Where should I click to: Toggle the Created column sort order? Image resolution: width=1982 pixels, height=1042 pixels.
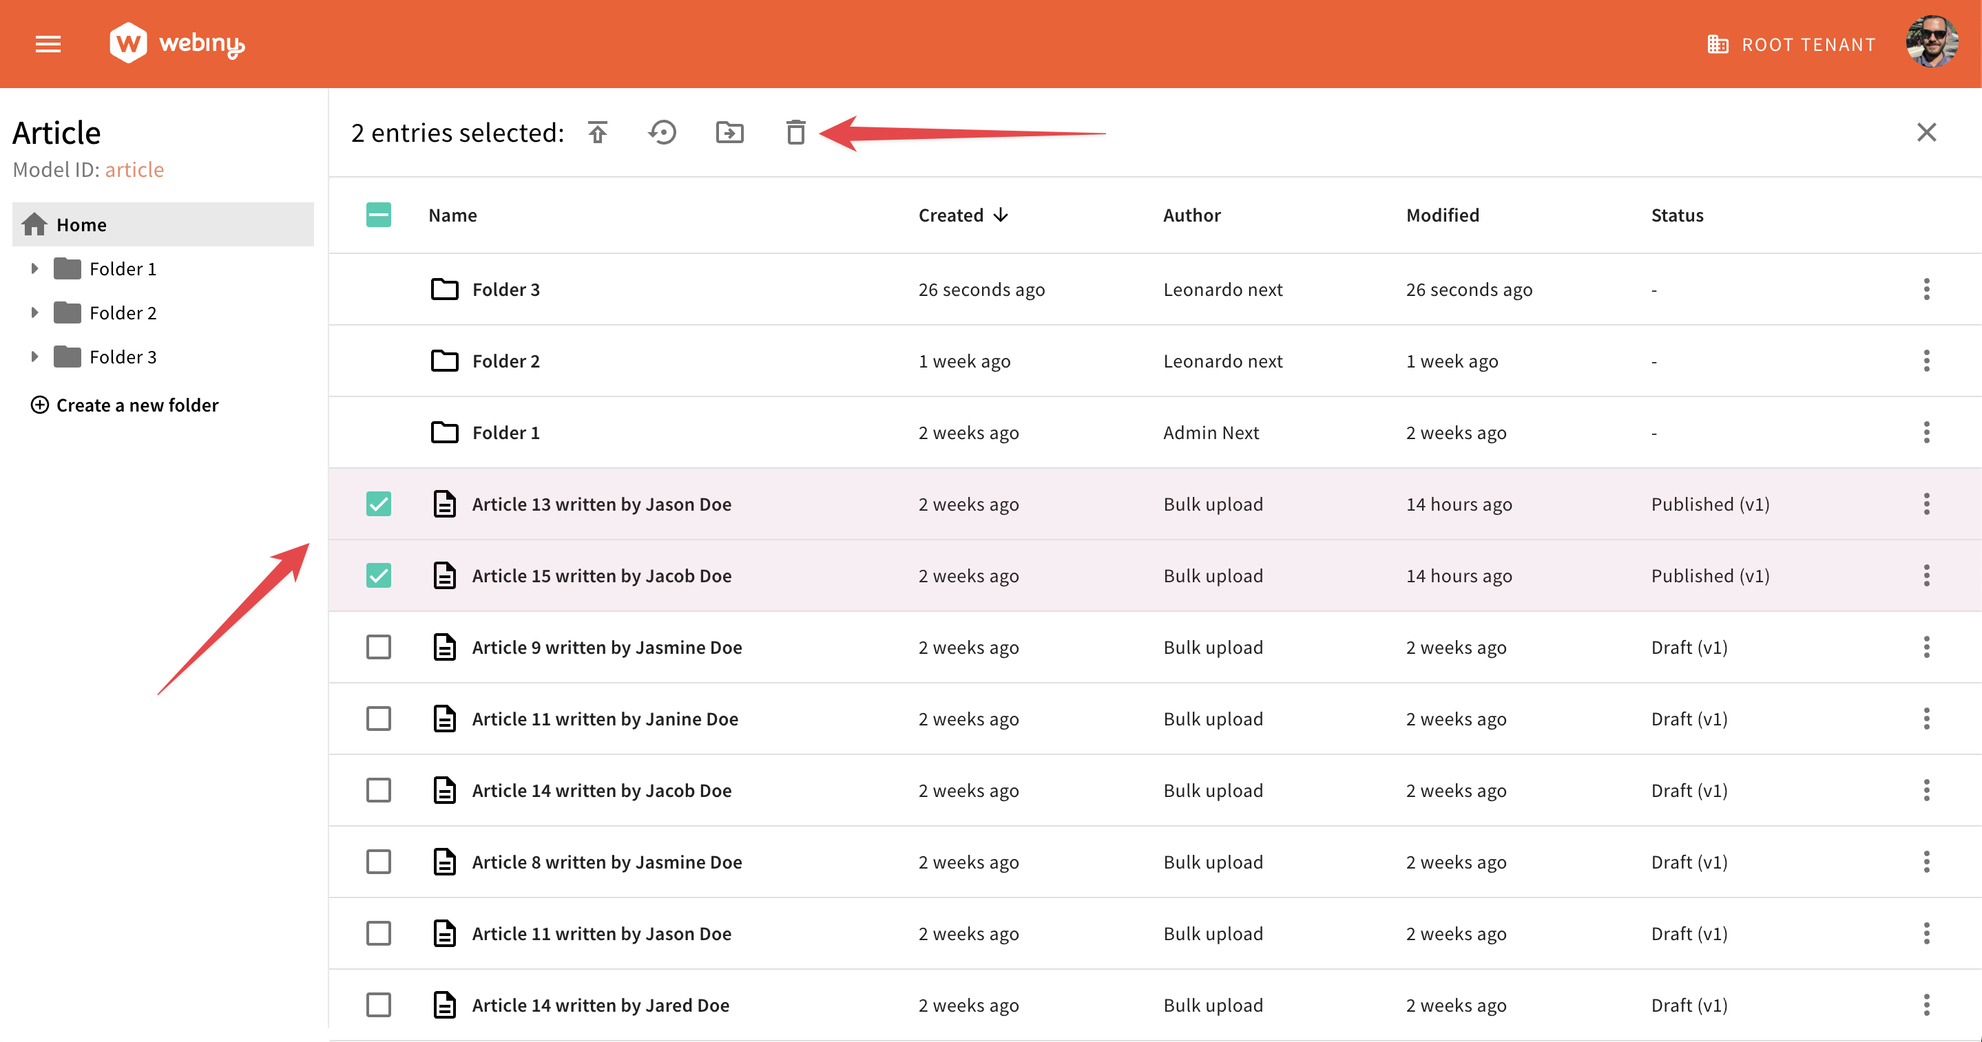point(962,215)
